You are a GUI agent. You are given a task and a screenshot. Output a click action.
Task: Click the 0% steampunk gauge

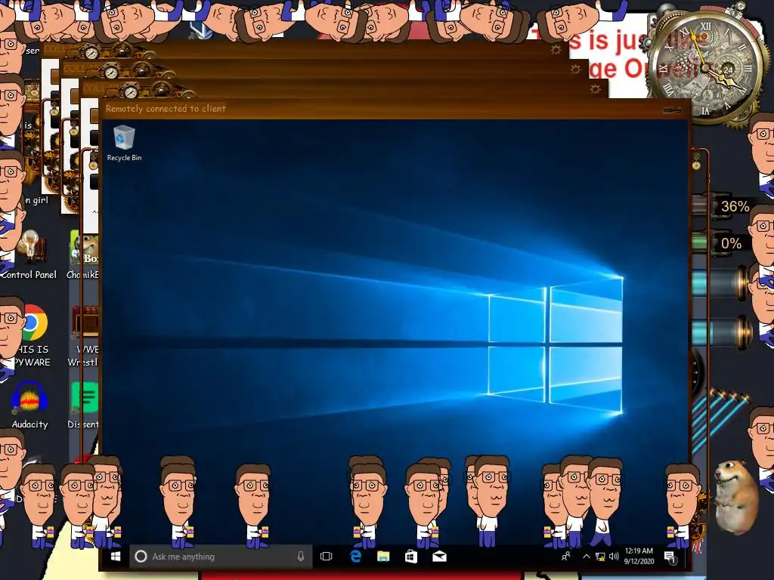click(x=720, y=243)
